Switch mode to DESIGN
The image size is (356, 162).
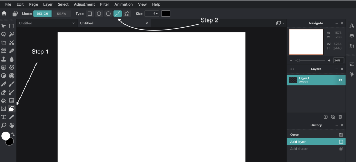point(42,13)
